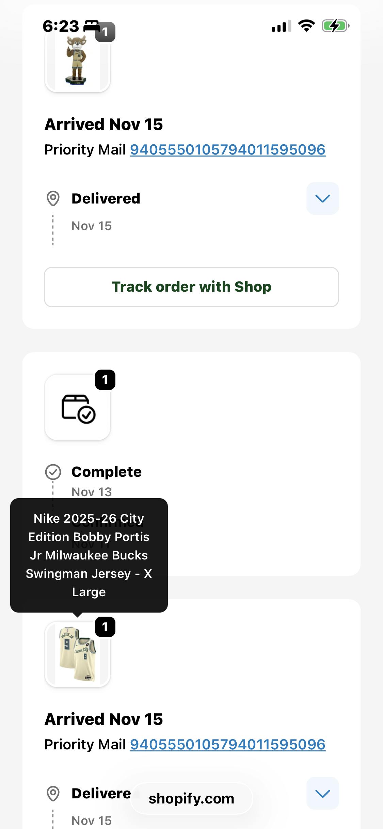The width and height of the screenshot is (383, 829).
Task: Tap the Nike jersey product name tooltip
Action: pyautogui.click(x=89, y=555)
